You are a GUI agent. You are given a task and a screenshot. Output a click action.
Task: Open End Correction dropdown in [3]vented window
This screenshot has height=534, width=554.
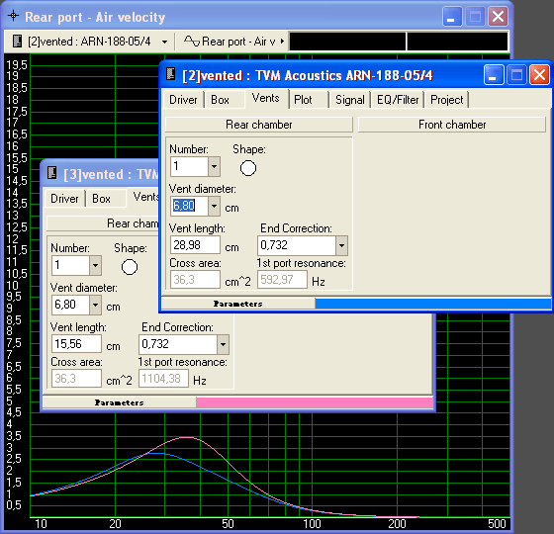[x=223, y=344]
